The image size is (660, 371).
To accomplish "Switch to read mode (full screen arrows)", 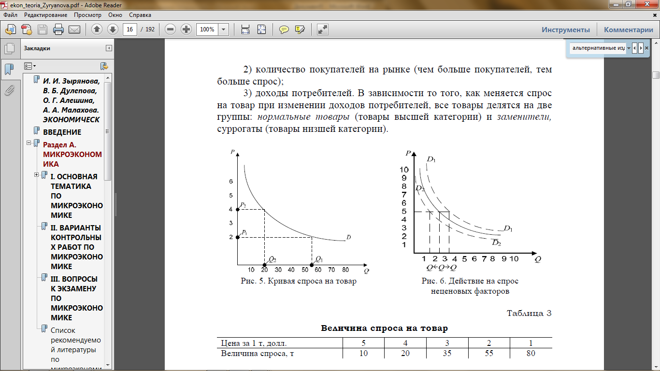I will coord(322,29).
